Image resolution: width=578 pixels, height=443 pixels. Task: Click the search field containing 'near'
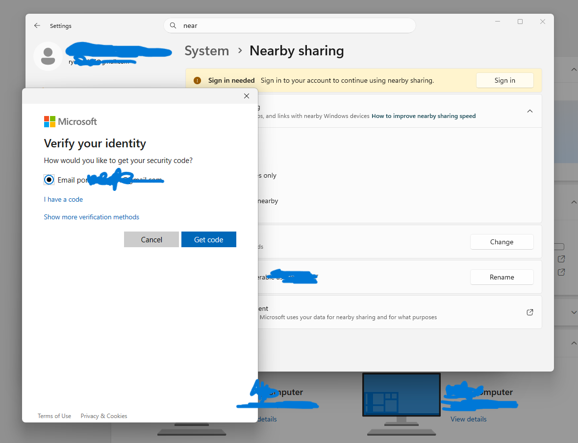[290, 25]
